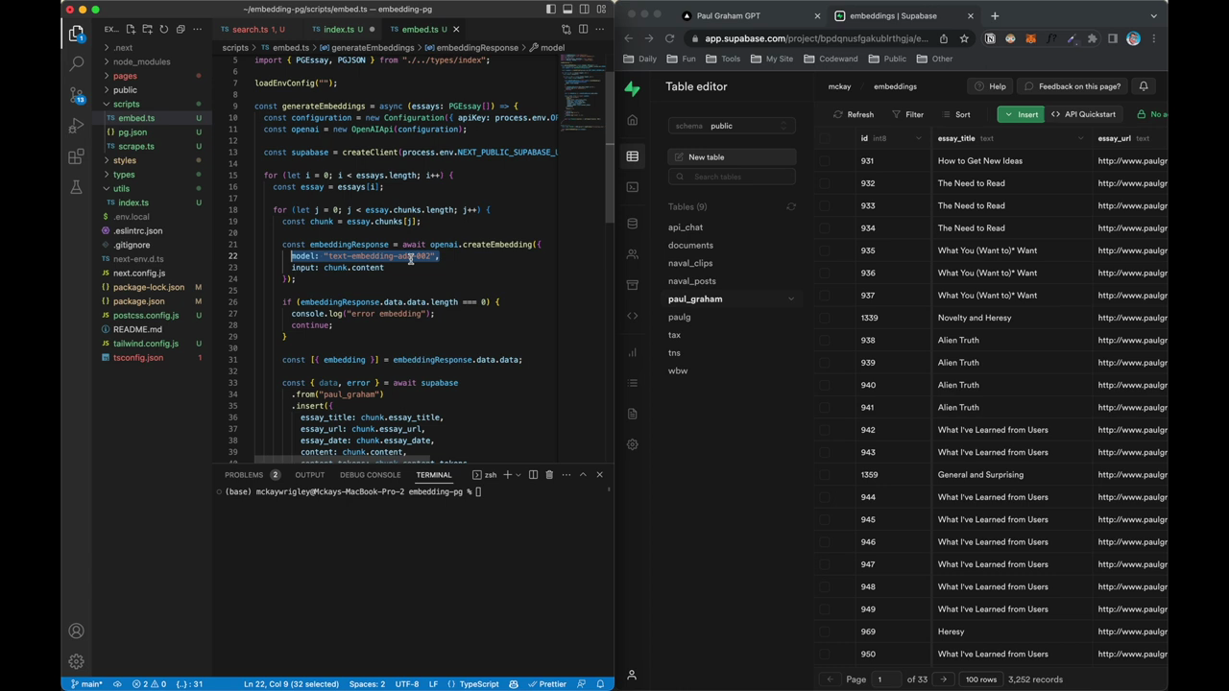The image size is (1229, 691).
Task: Open the Supabase Database icon
Action: click(632, 224)
